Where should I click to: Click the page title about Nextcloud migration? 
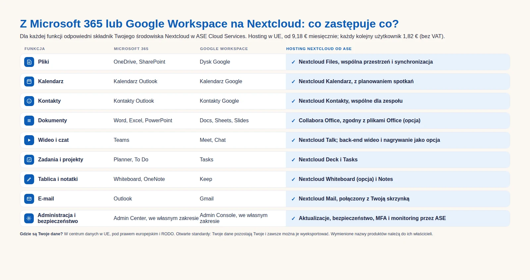click(x=209, y=24)
